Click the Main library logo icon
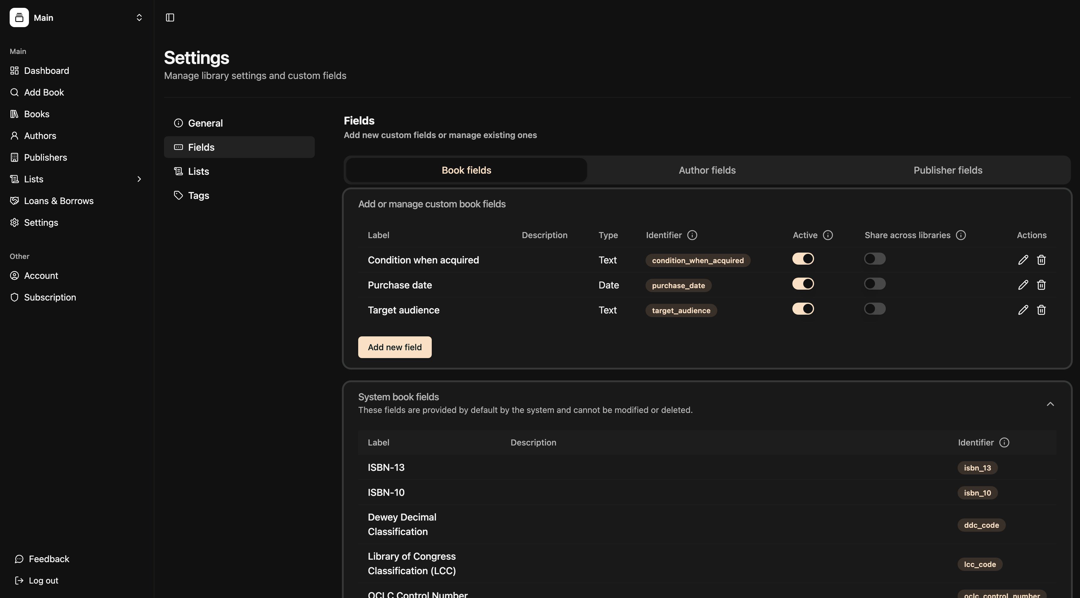Viewport: 1080px width, 598px height. [19, 17]
